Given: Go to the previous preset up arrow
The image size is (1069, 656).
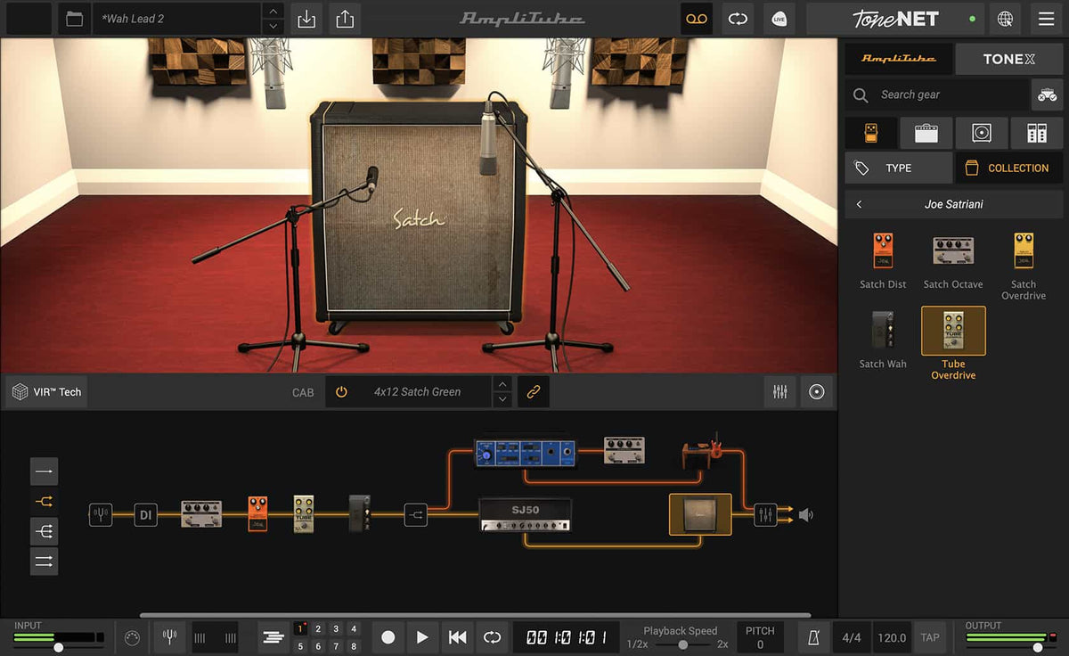Looking at the screenshot, I should pos(273,12).
